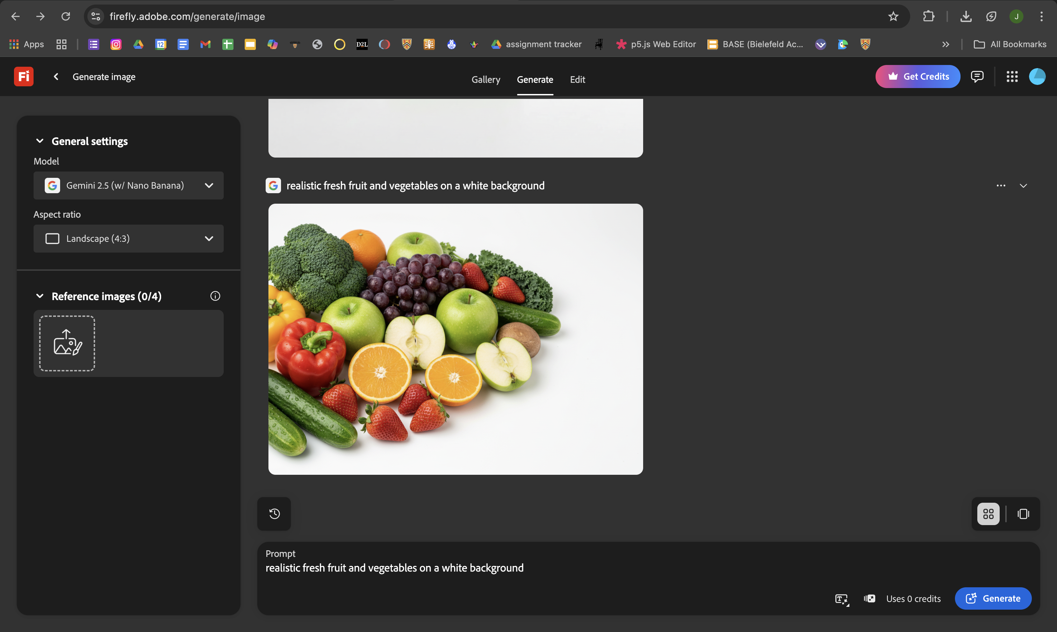Switch to single image carousel view
1057x632 pixels.
pyautogui.click(x=1023, y=514)
